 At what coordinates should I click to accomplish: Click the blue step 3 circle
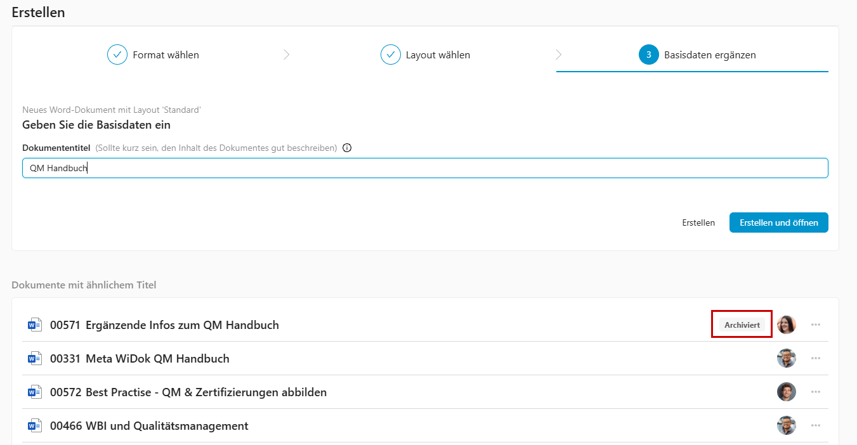(648, 55)
